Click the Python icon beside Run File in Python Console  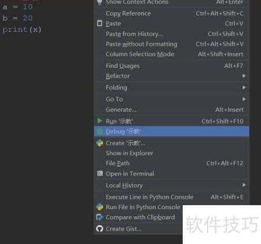pos(100,207)
